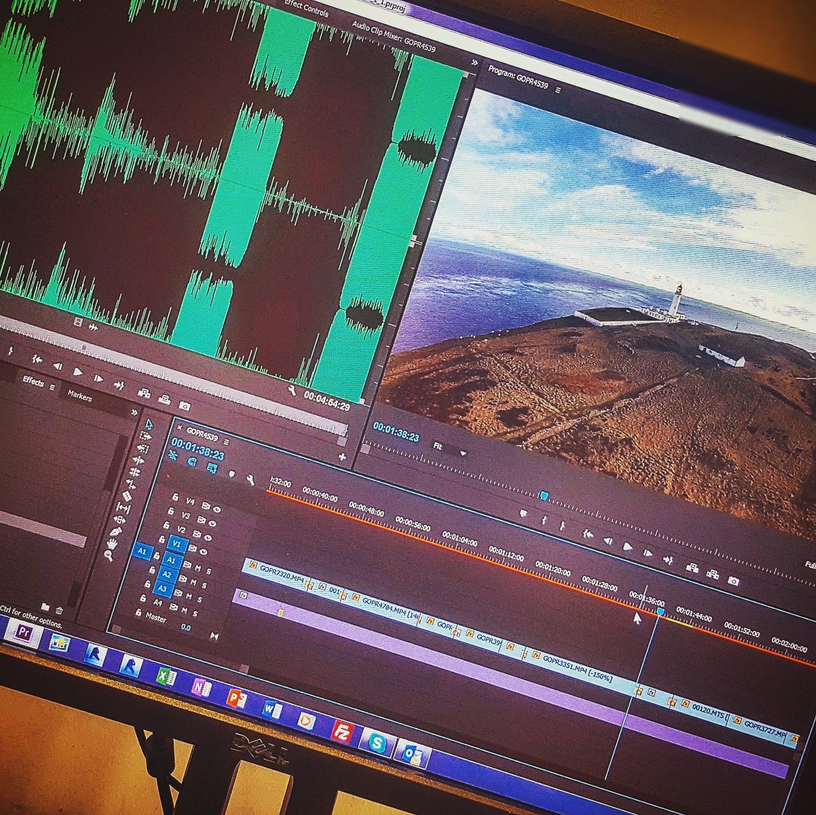Image resolution: width=816 pixels, height=815 pixels.
Task: Click delete trash icon in Effects panel
Action: pyautogui.click(x=59, y=610)
